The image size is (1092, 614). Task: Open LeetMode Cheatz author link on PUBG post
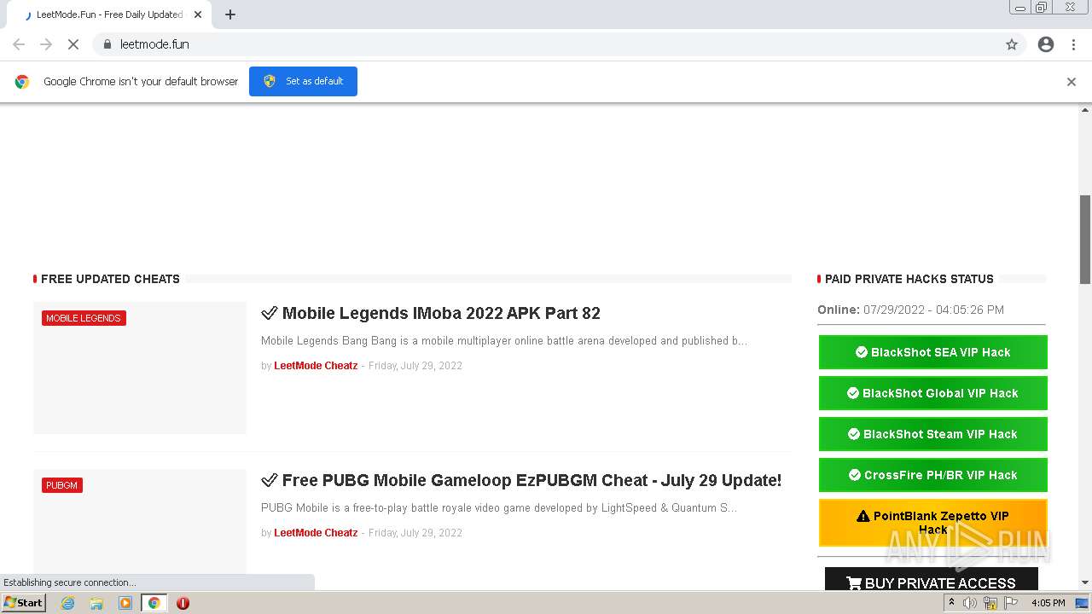point(316,533)
